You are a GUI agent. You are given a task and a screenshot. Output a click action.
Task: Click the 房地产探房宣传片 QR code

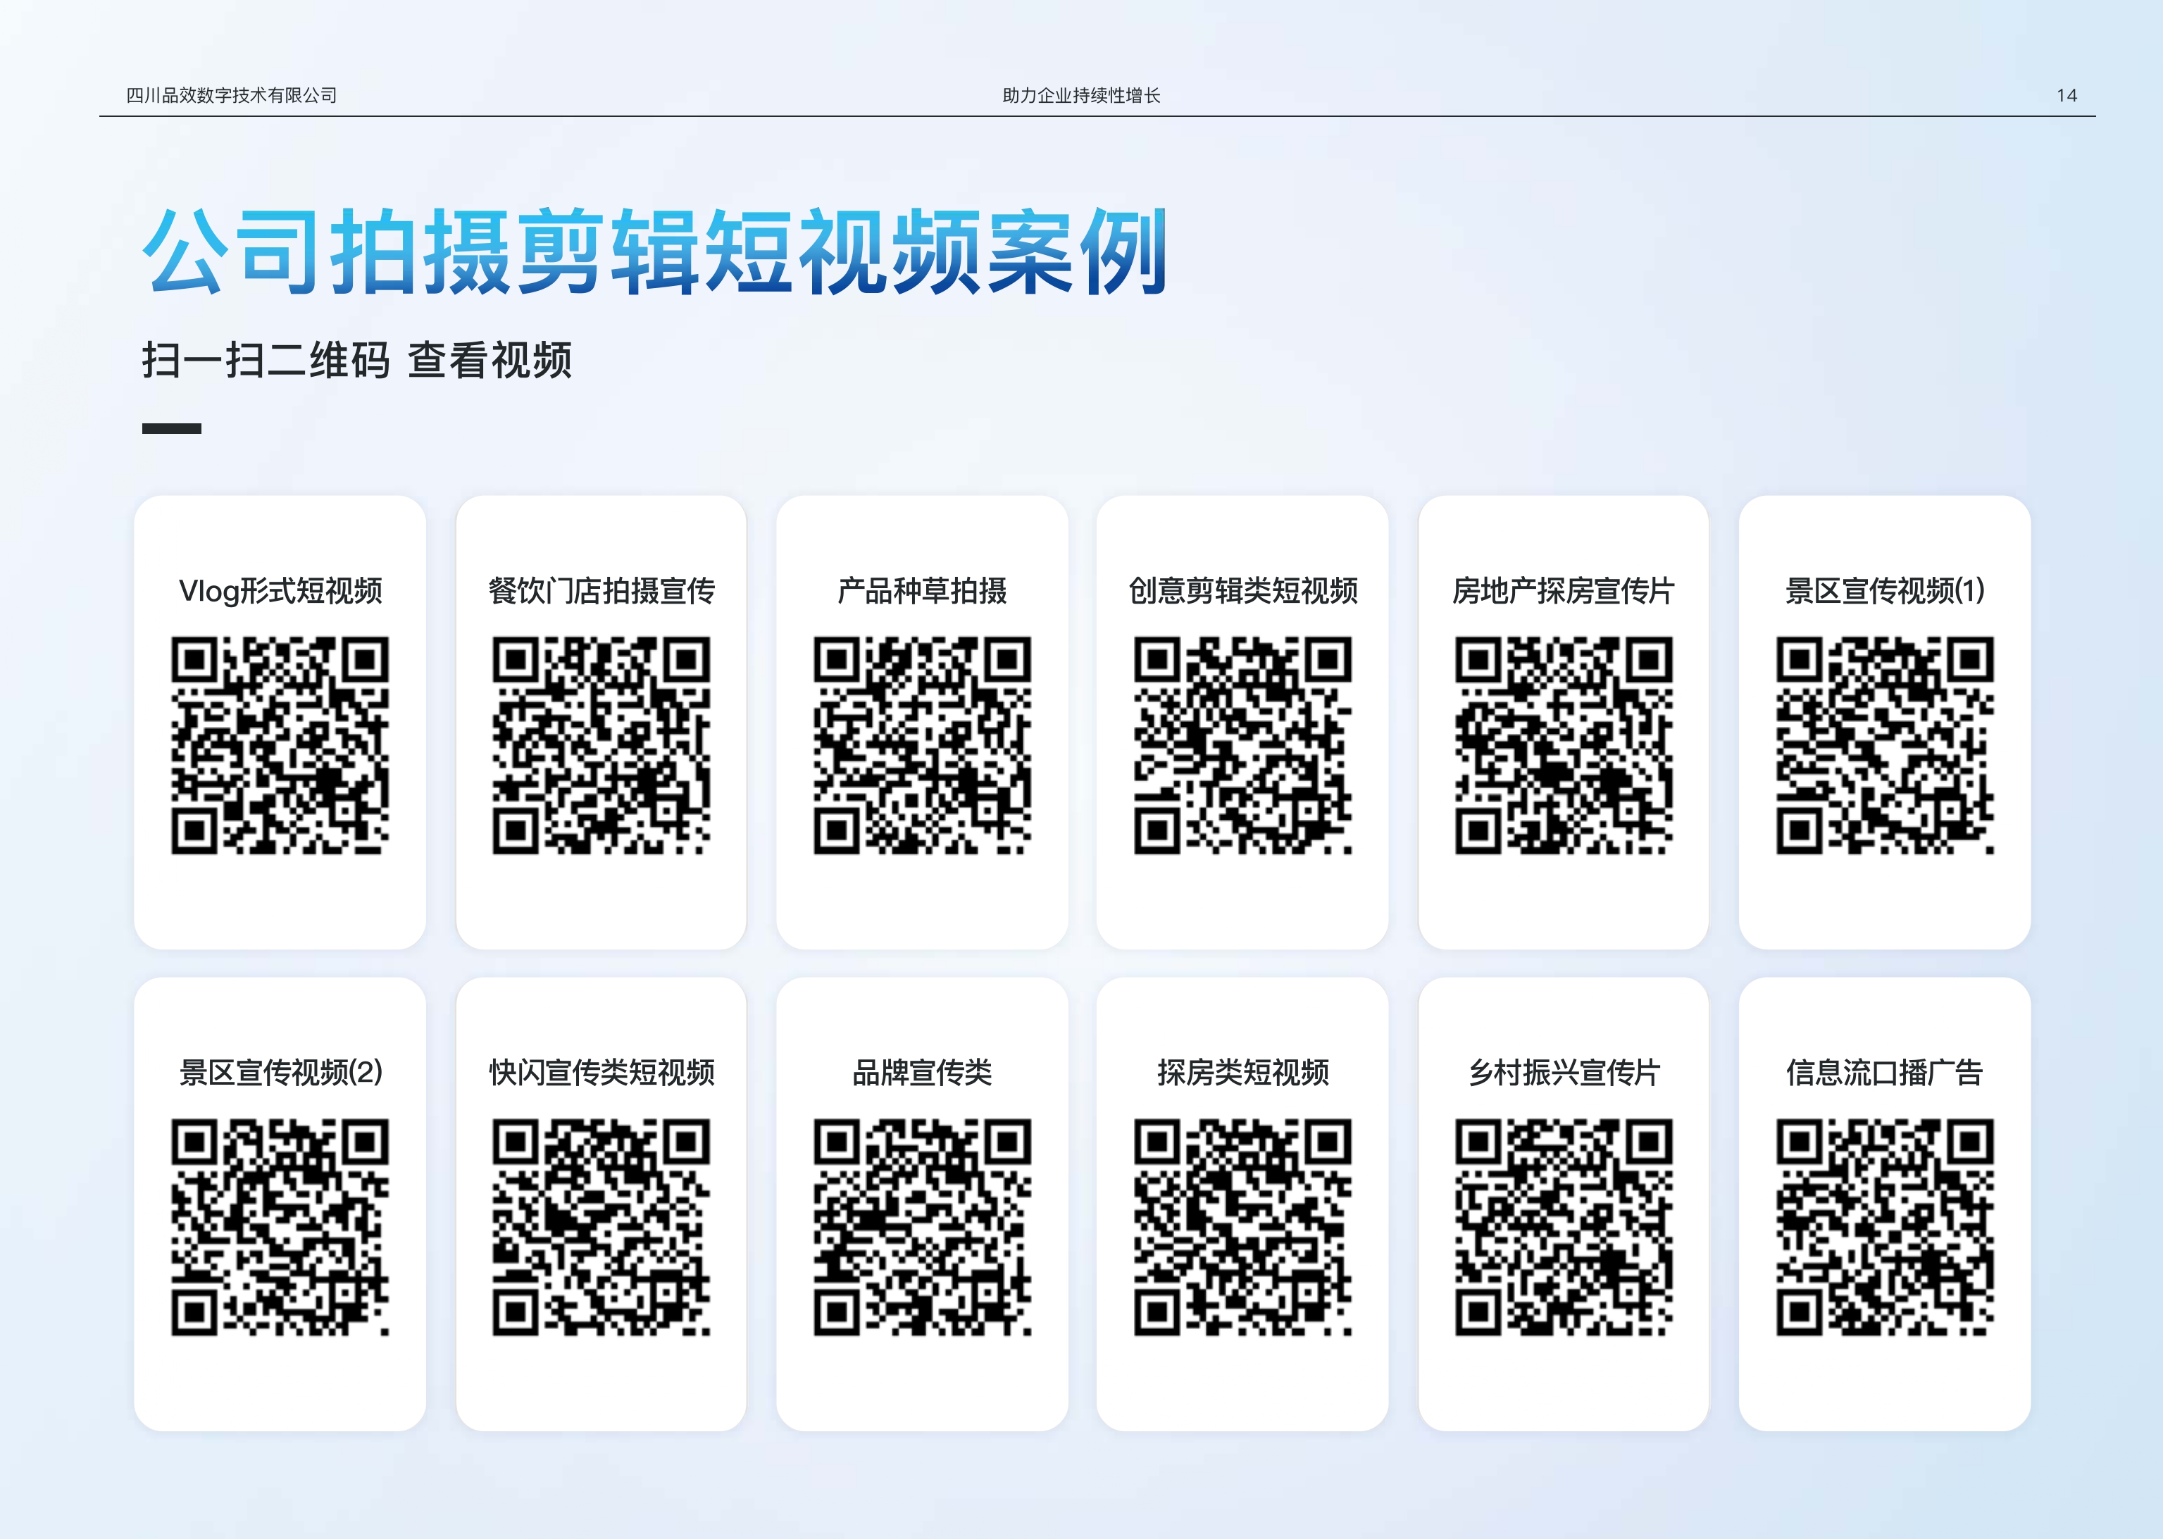1564,745
